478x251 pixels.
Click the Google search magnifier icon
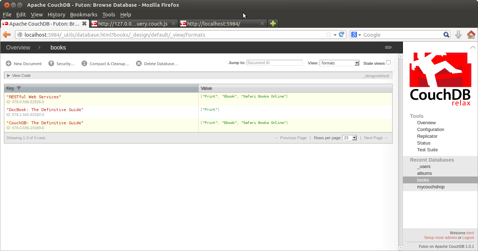pos(446,35)
